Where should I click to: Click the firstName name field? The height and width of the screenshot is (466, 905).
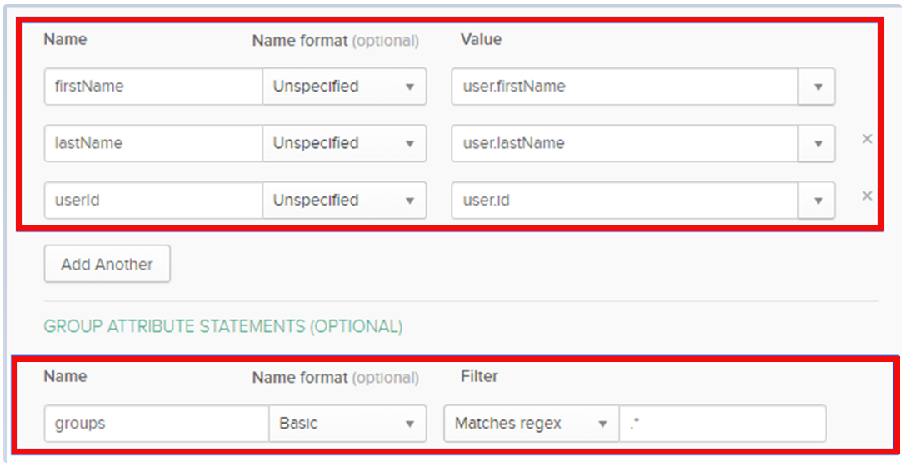tap(153, 87)
